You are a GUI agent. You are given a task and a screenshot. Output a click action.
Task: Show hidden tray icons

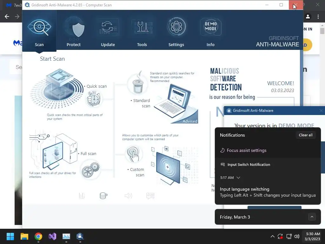(273, 236)
